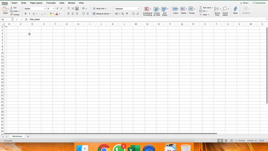Align text right

(x=77, y=14)
